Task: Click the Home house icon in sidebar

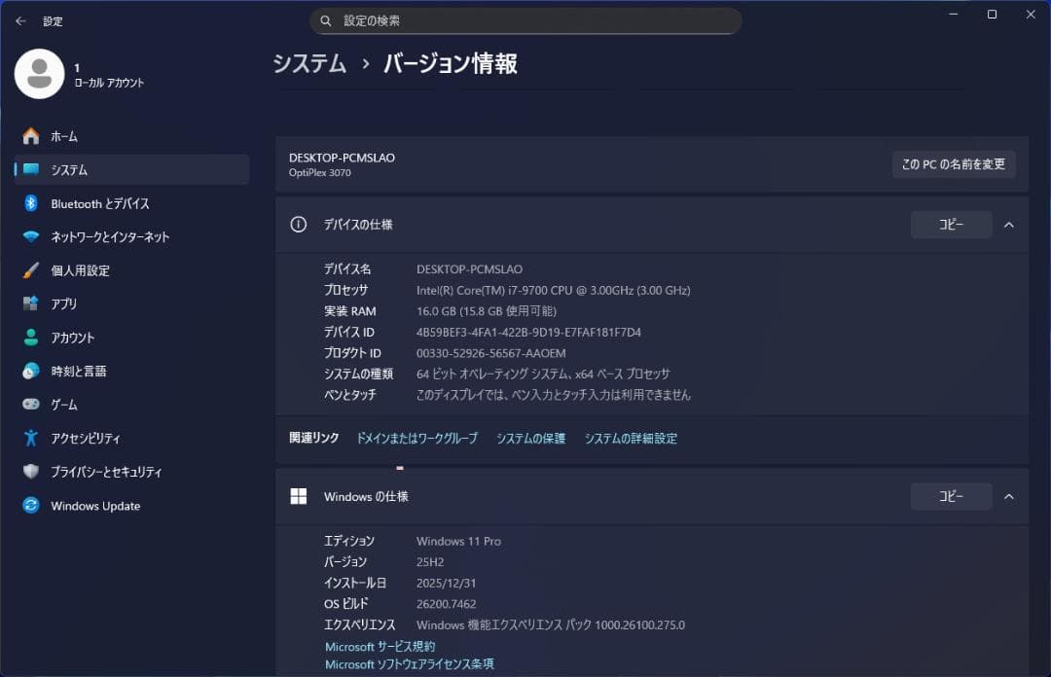Action: pos(31,136)
